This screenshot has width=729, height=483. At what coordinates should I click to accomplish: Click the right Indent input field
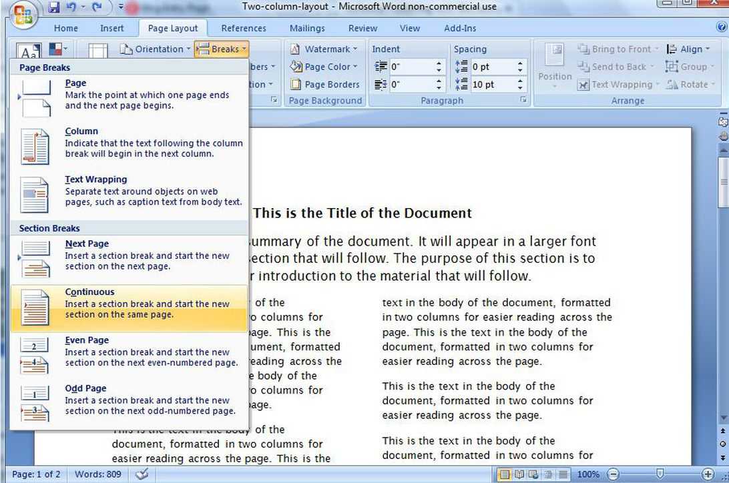411,85
